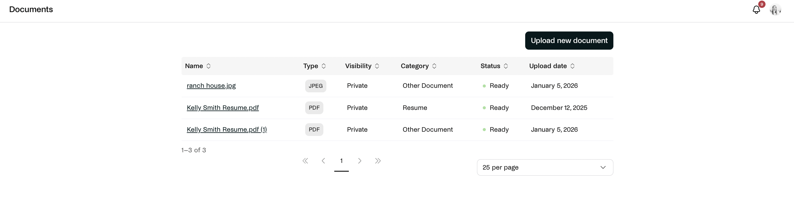Sort by Category column

click(x=419, y=66)
